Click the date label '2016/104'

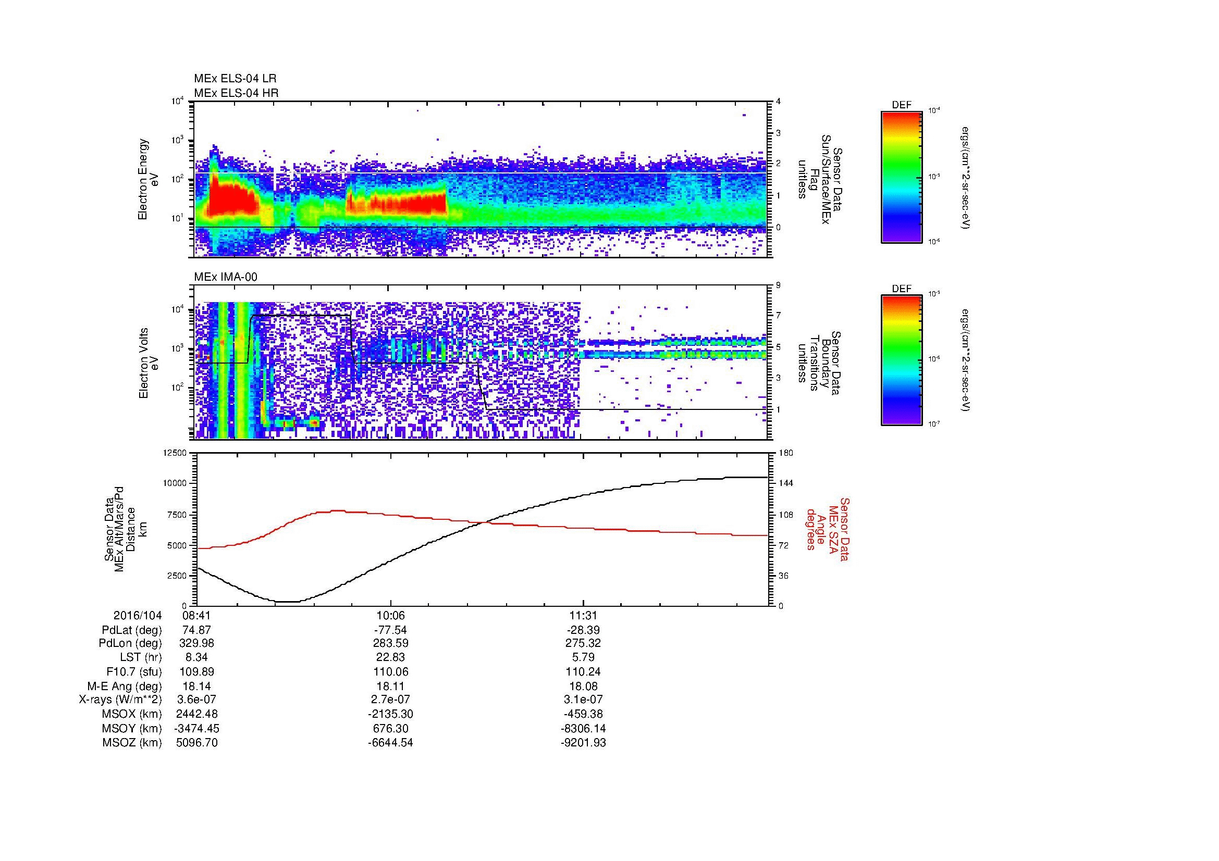pos(138,616)
